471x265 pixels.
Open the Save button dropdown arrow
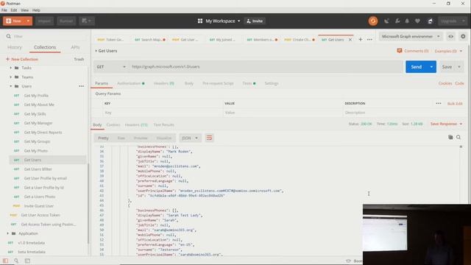coord(459,67)
